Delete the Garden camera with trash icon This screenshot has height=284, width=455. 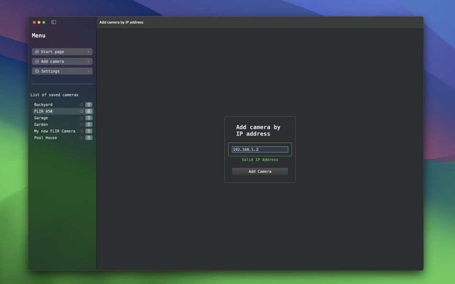point(89,125)
